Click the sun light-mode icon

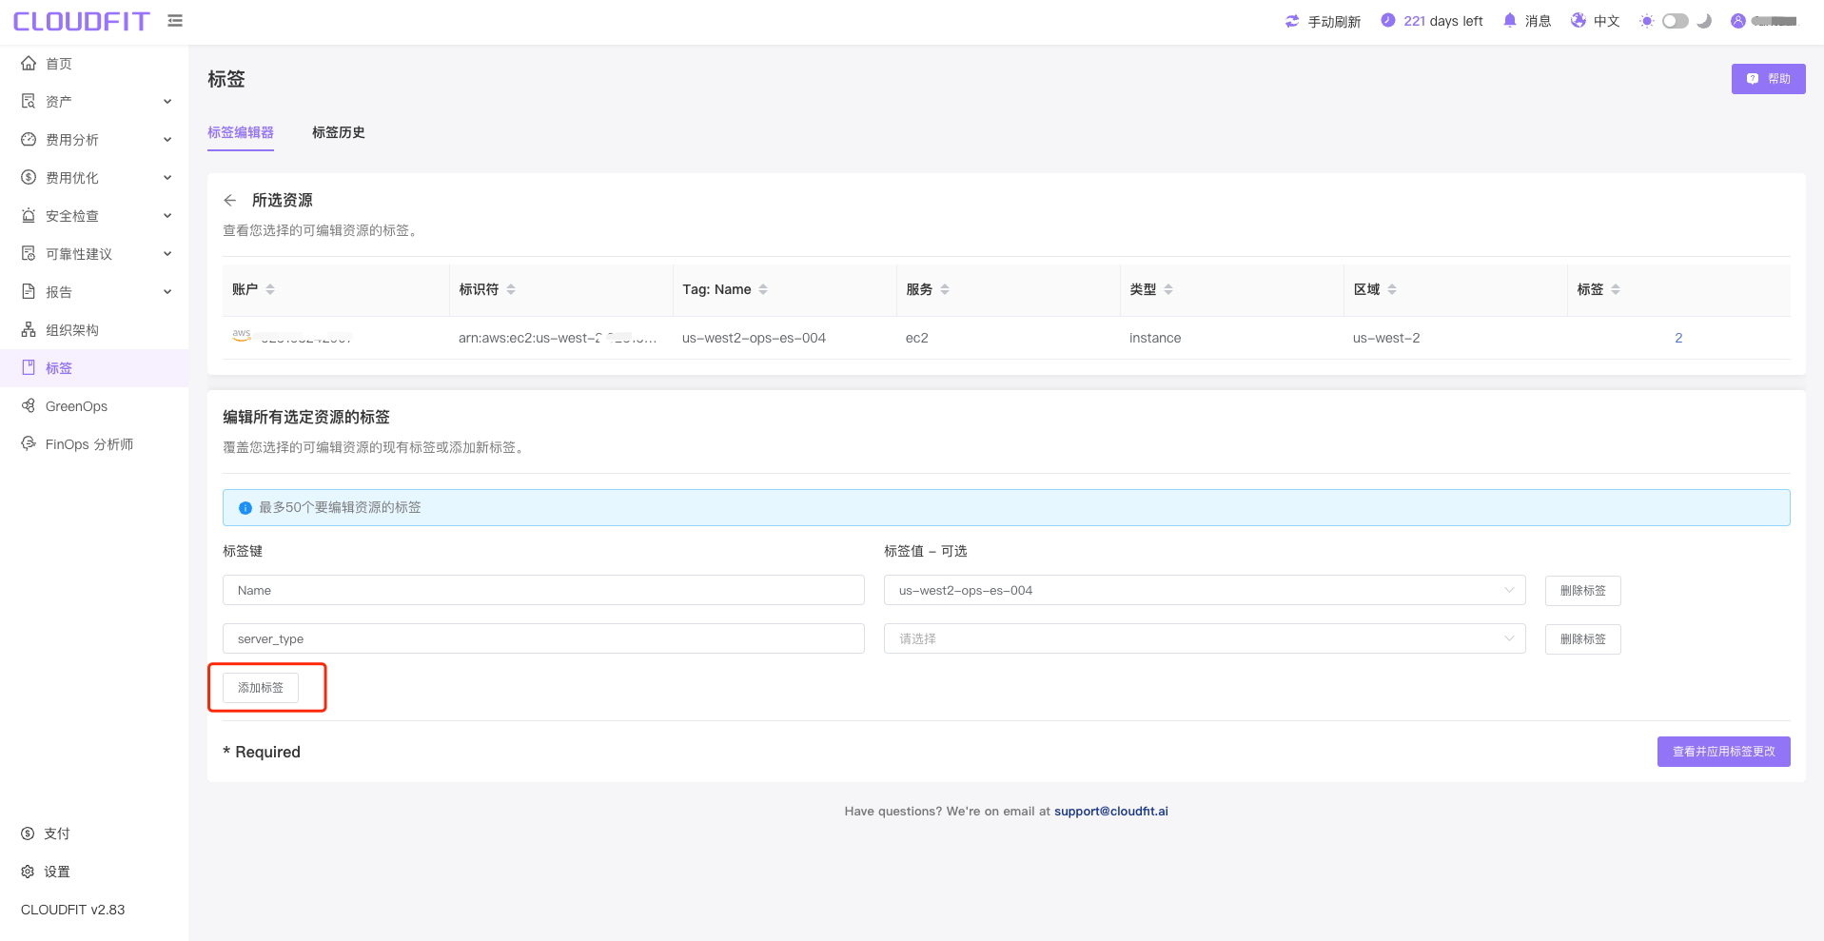(x=1647, y=21)
